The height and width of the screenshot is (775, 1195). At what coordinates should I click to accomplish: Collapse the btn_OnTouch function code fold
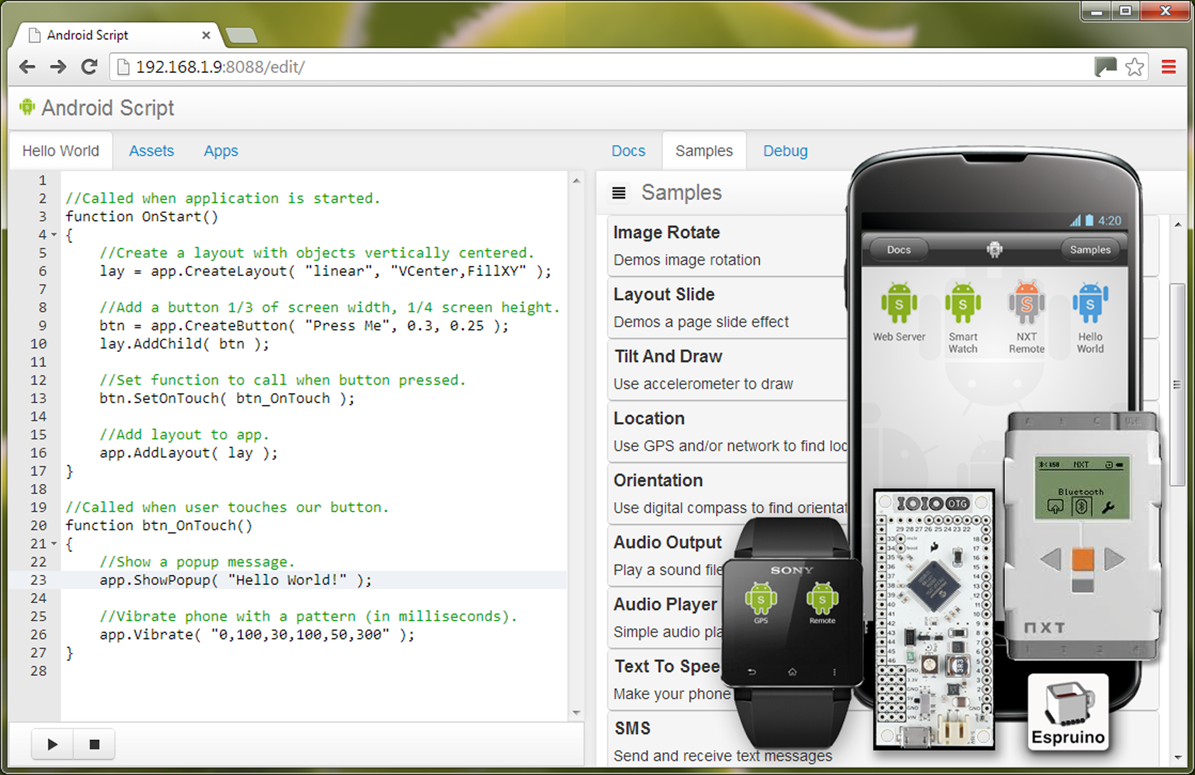pos(53,544)
